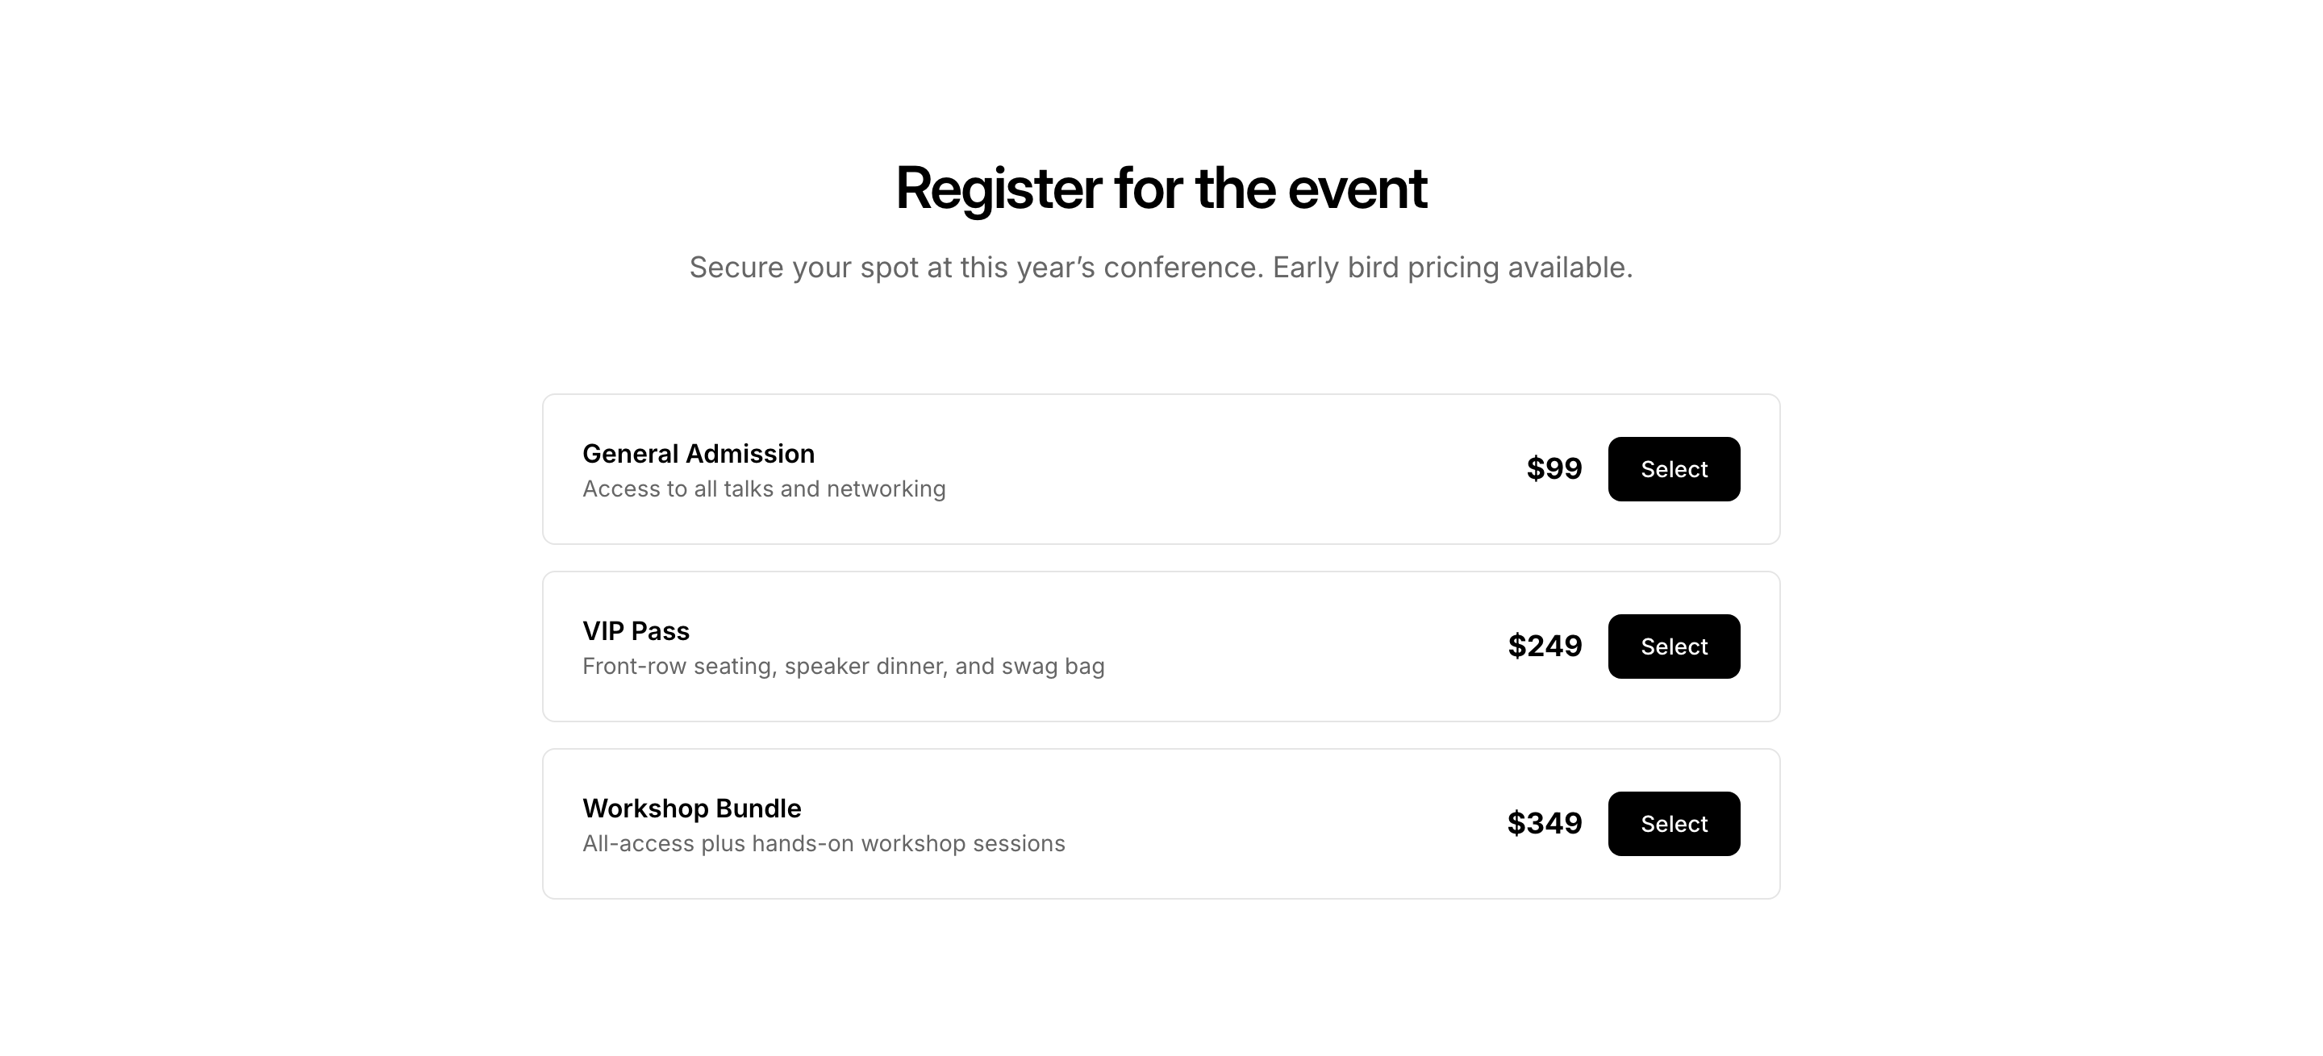Click 'Access to all talks and networking' text
Image resolution: width=2323 pixels, height=1056 pixels.
click(x=764, y=489)
